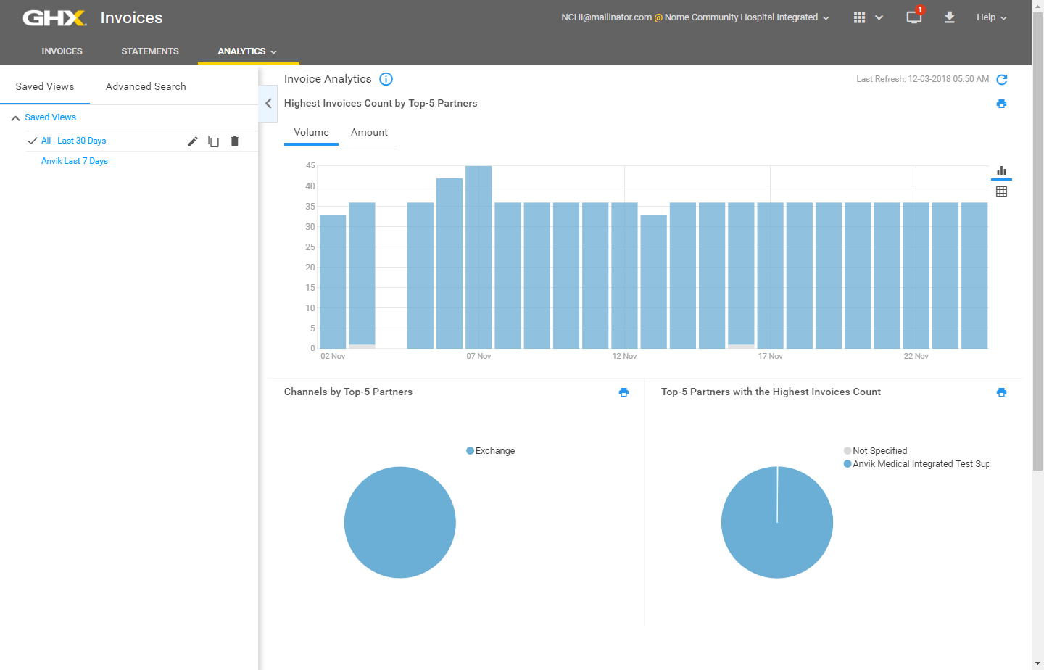The image size is (1044, 670).
Task: Switch to table grid view
Action: (x=1001, y=191)
